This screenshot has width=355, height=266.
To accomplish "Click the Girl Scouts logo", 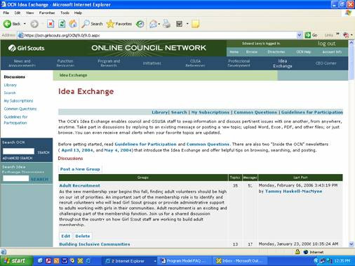I will pos(26,48).
